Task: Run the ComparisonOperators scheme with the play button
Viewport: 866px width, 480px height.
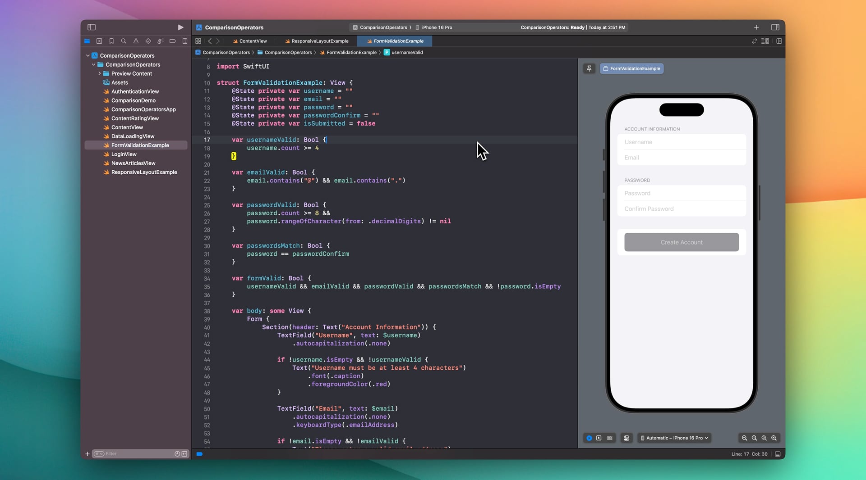Action: point(180,27)
